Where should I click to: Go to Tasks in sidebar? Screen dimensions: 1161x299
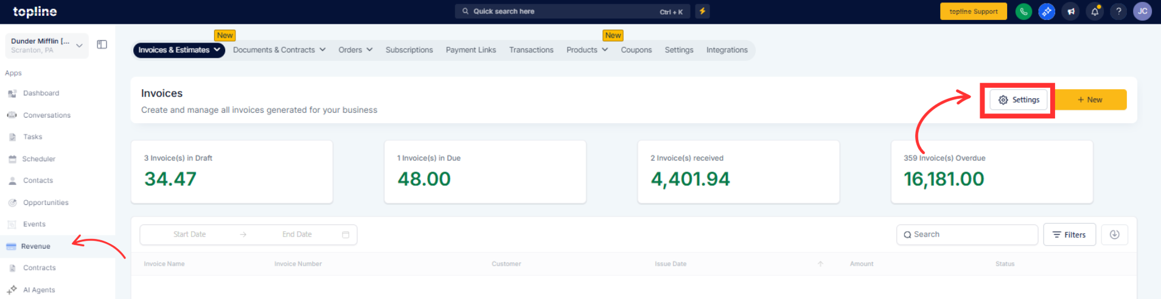[x=32, y=137]
